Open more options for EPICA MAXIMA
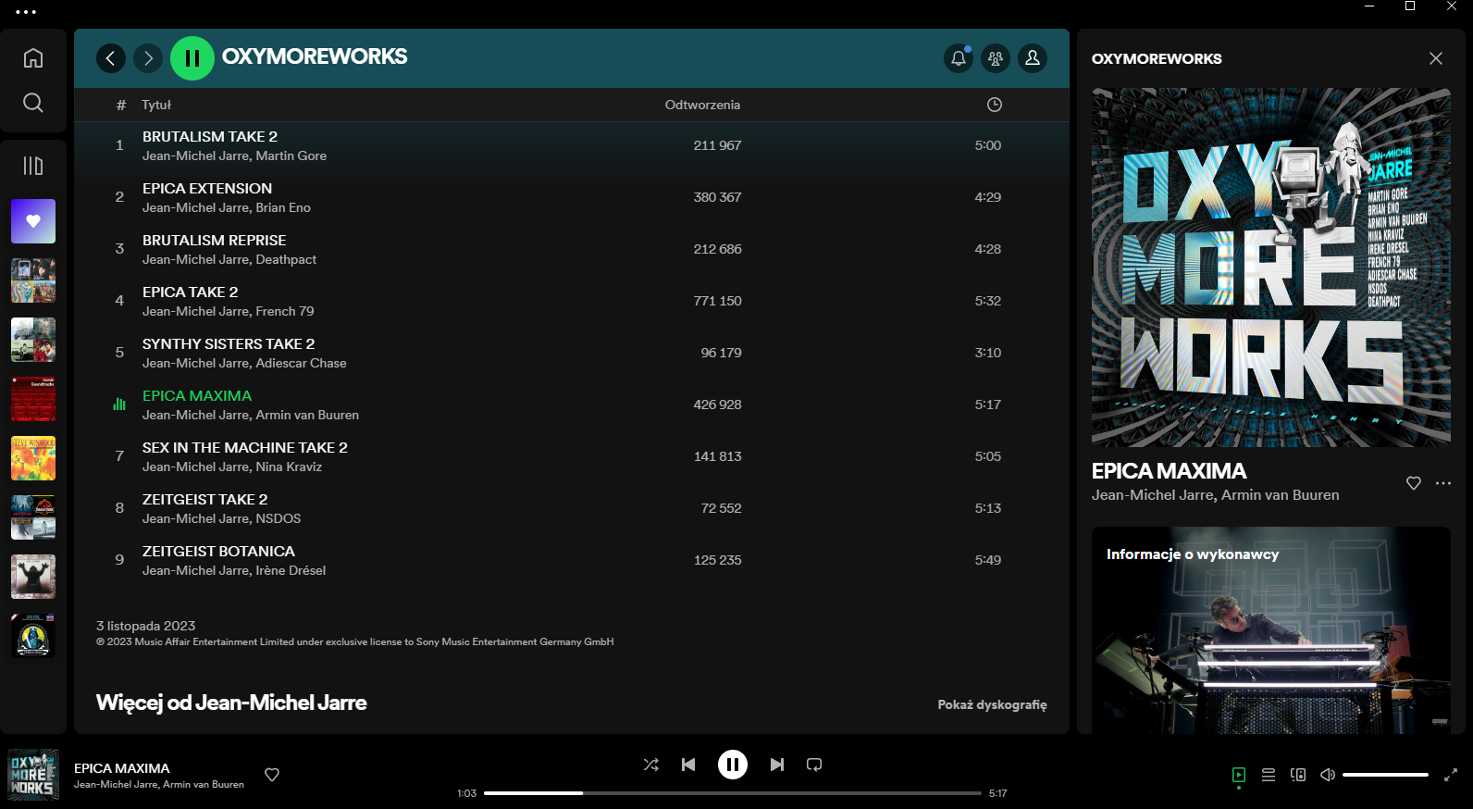This screenshot has width=1473, height=809. (1443, 483)
